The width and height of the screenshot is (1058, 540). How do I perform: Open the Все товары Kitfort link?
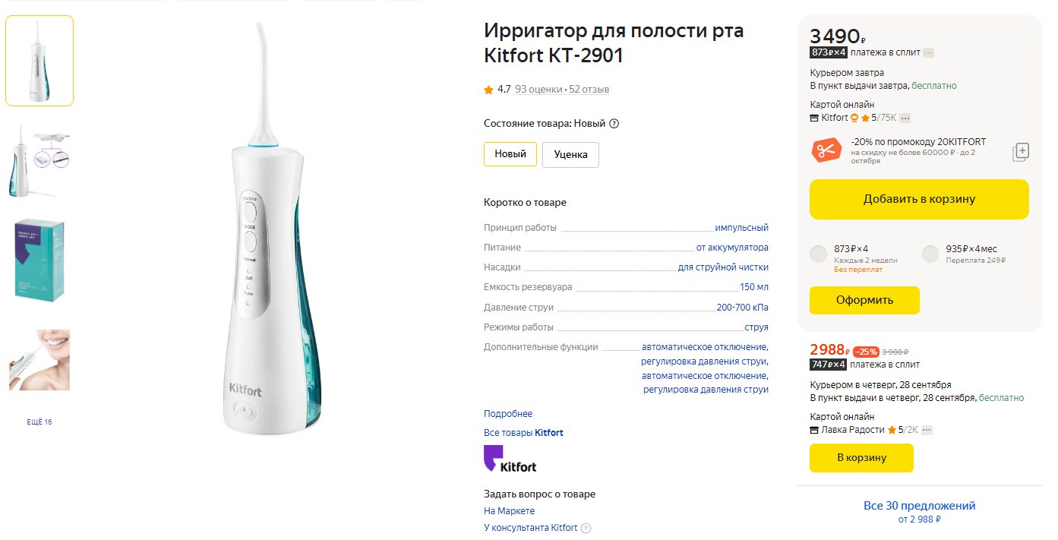click(x=523, y=433)
